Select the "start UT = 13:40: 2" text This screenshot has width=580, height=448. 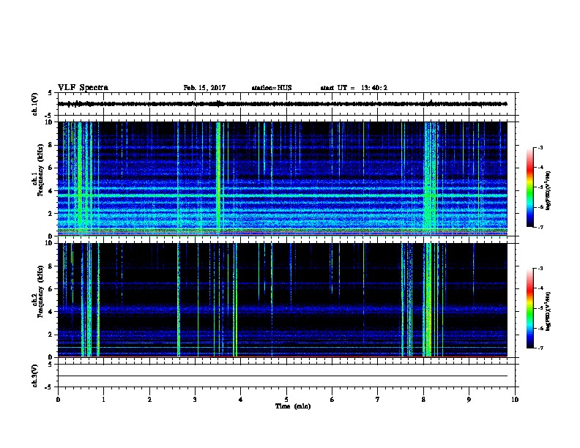point(354,88)
